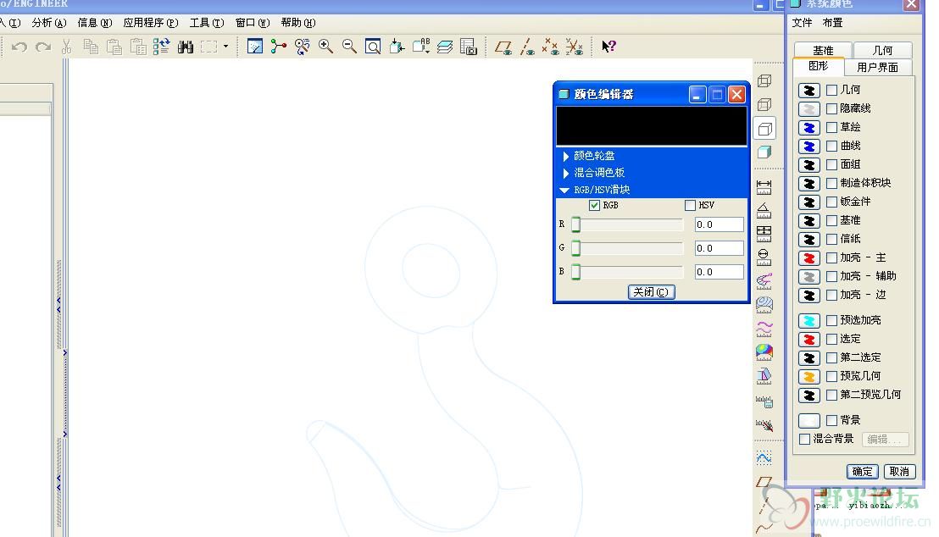
Task: Open 工具 menu
Action: (207, 23)
